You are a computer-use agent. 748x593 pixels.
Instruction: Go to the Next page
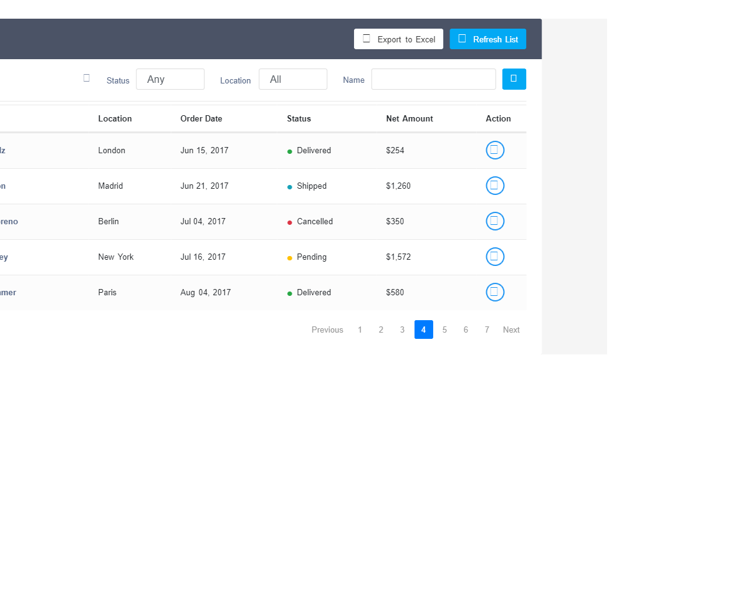coord(511,330)
